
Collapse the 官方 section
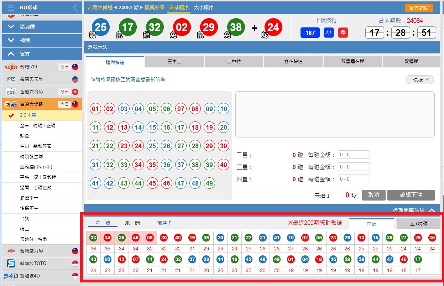point(42,54)
